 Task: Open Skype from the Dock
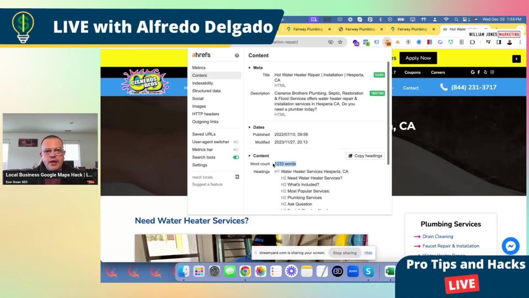(368, 272)
